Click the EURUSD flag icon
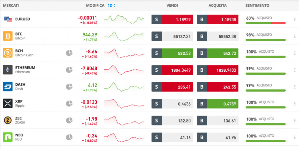Image resolution: width=299 pixels, height=150 pixels. tap(8, 19)
